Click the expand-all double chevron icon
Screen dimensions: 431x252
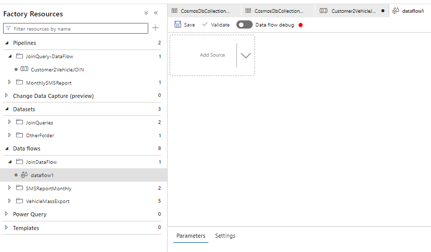click(x=146, y=13)
